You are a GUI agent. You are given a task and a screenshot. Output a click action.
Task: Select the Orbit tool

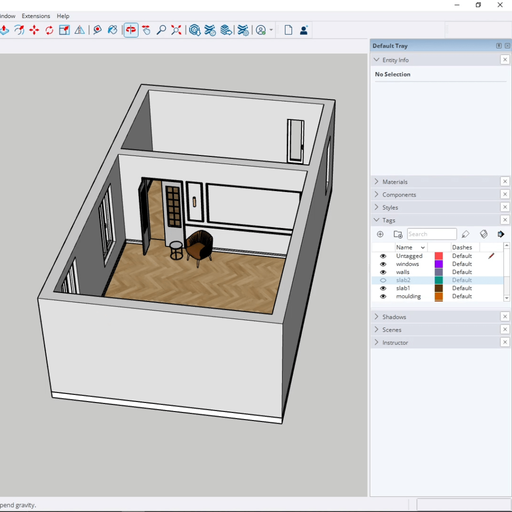131,30
